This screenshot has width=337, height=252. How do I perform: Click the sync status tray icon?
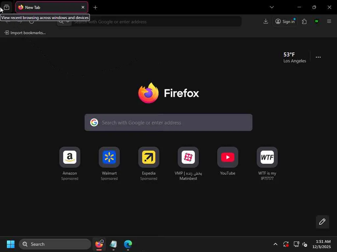tap(286, 244)
